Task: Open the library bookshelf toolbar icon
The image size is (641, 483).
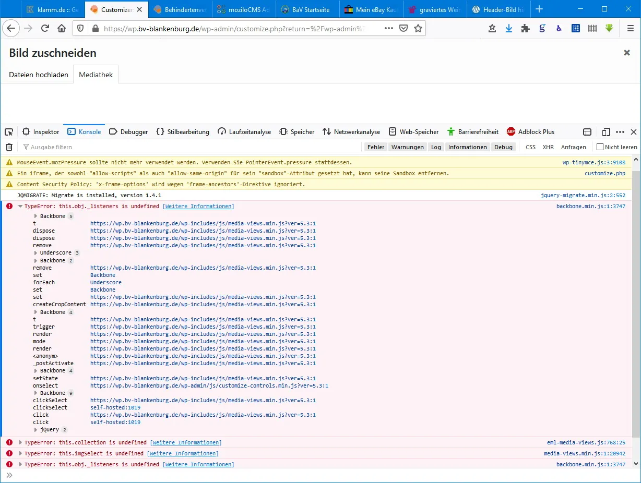Action: click(592, 29)
